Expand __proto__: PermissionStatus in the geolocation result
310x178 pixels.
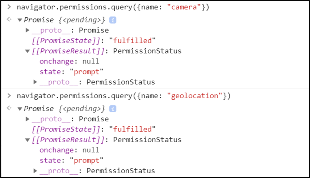point(35,171)
